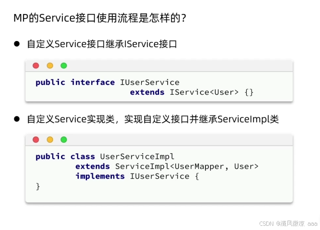Click the IService<User> type text

click(x=204, y=92)
